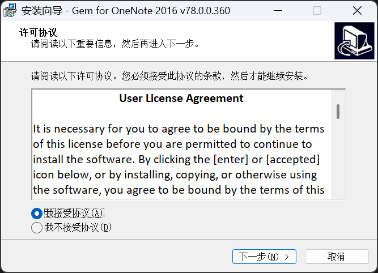The height and width of the screenshot is (273, 378).
Task: Click the bold 许可协议 header title
Action: [39, 32]
